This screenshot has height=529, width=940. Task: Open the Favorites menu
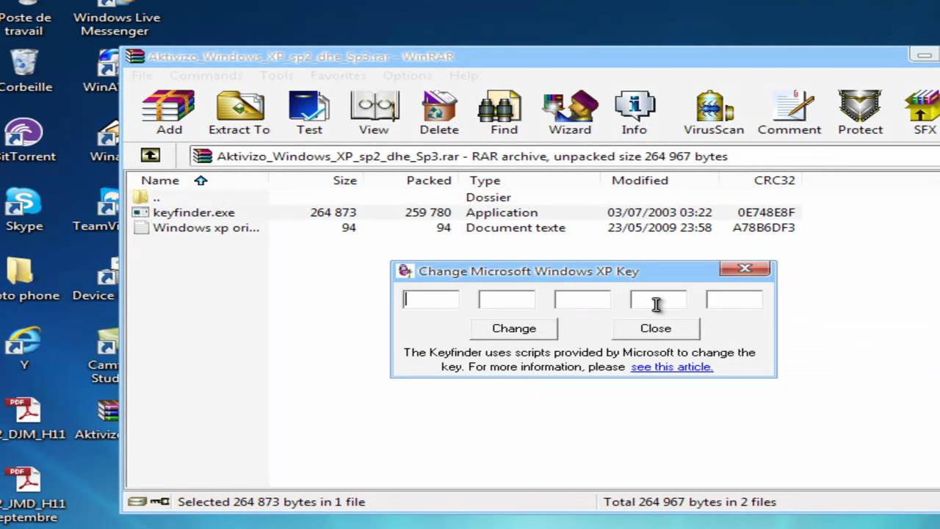[x=338, y=76]
